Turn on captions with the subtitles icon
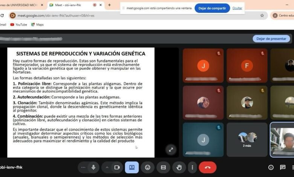Screen dimensions: 294x177 point(163,167)
